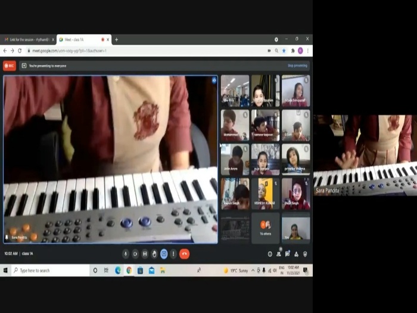Select the priyanka sharma participant tile
Screen dimensions: 417x313
tap(295, 159)
